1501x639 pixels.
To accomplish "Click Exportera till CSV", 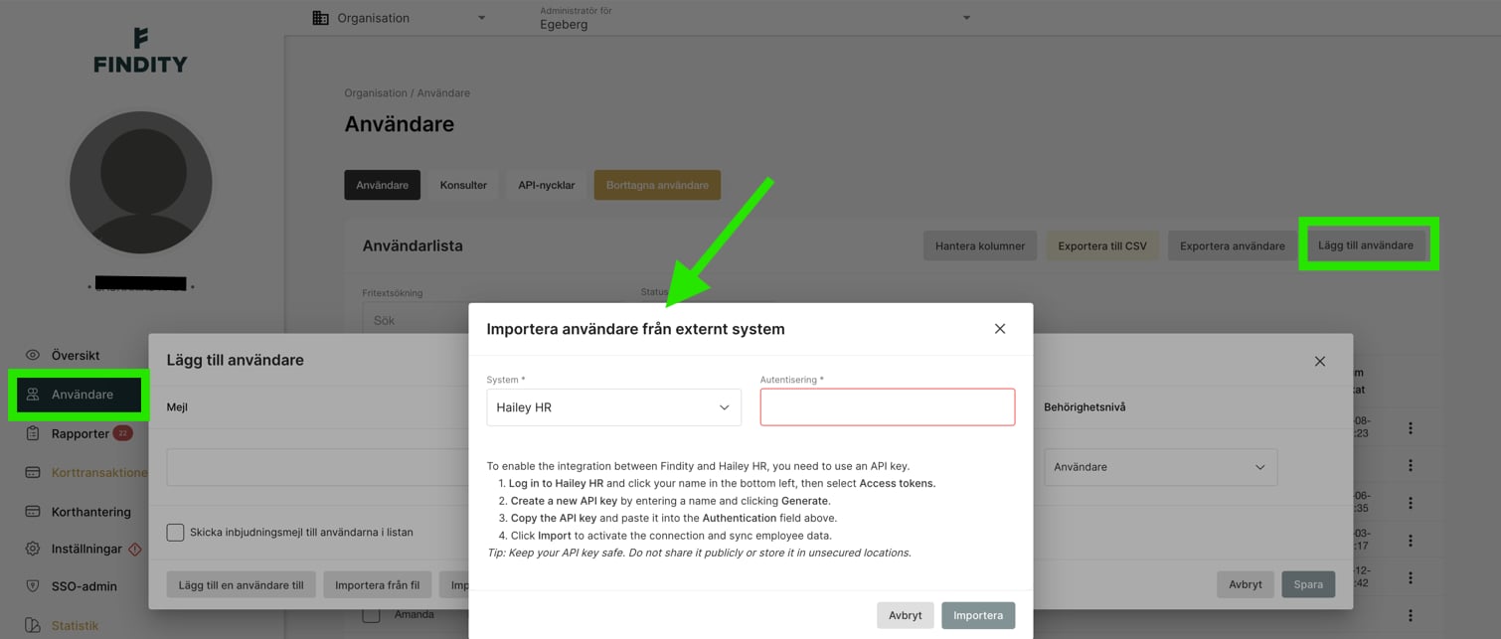I will tap(1102, 245).
